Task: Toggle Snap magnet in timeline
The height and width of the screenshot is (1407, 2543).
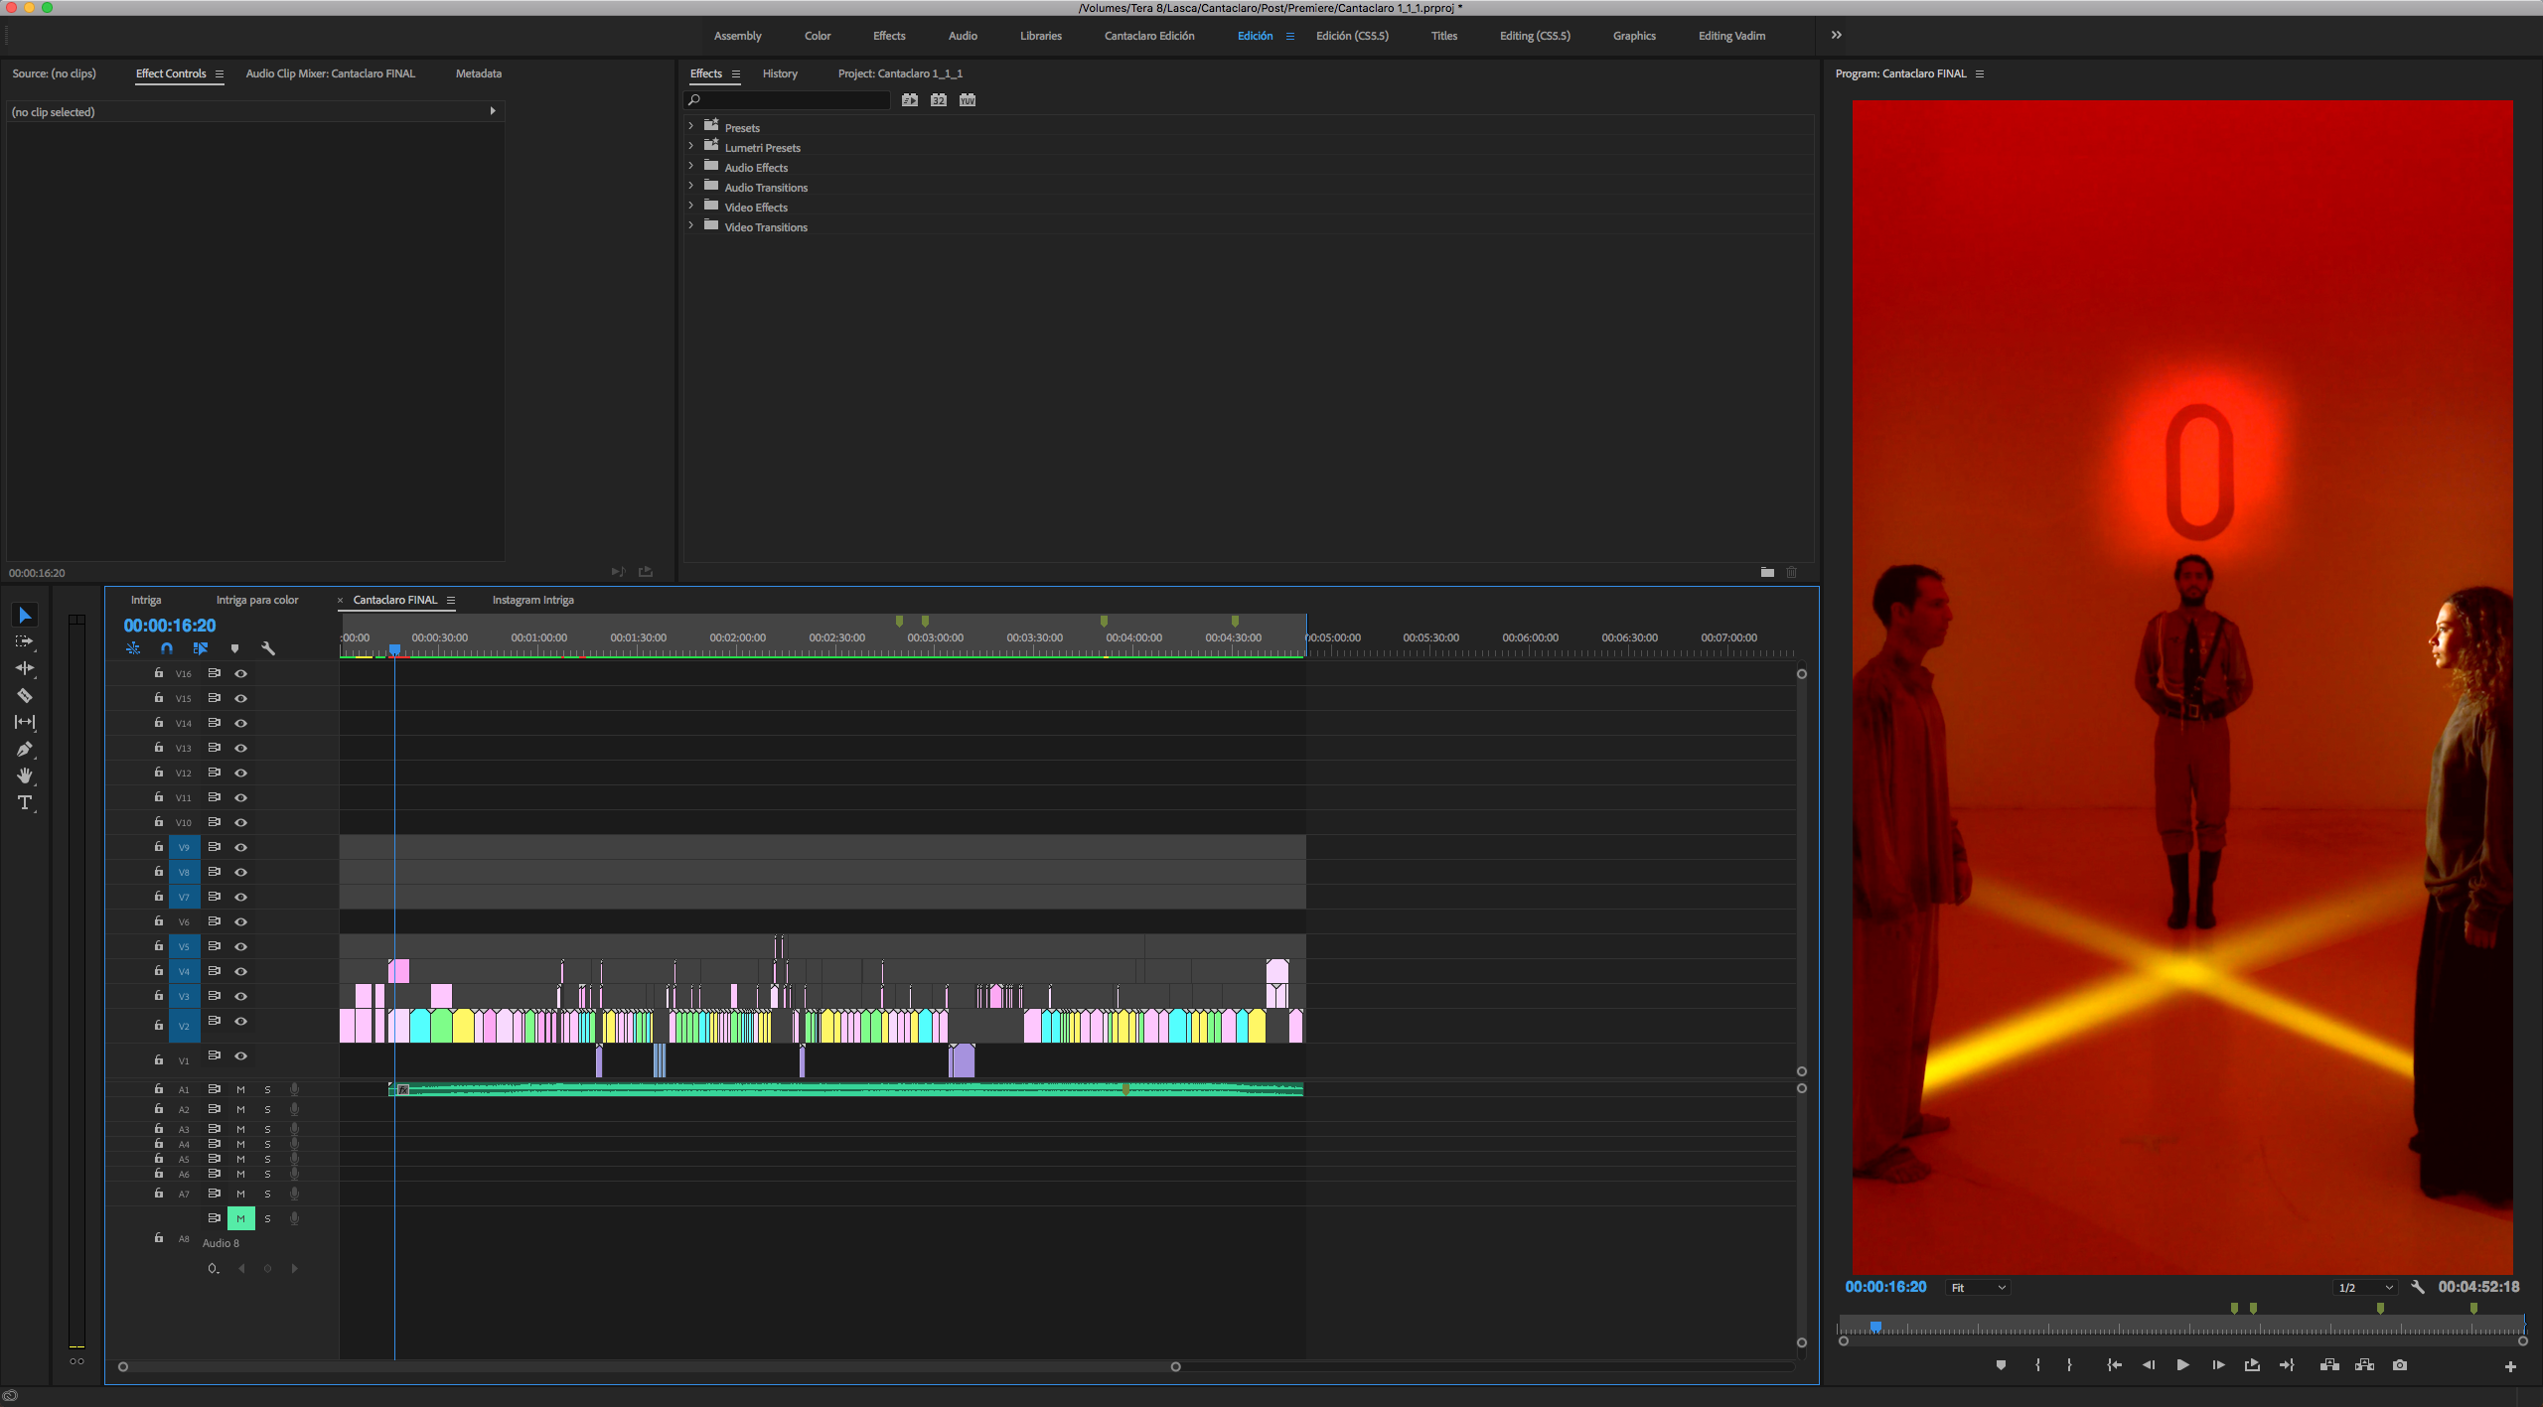Action: point(167,648)
